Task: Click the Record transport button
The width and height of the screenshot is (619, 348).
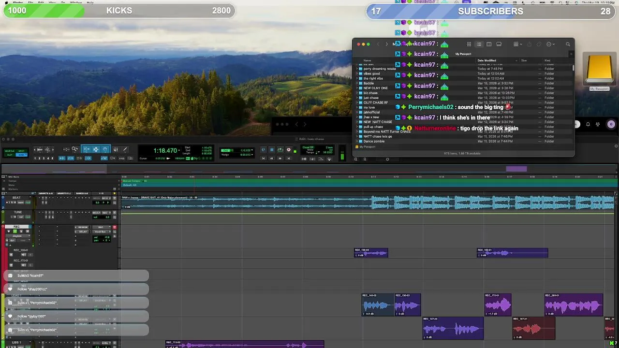Action: (289, 149)
